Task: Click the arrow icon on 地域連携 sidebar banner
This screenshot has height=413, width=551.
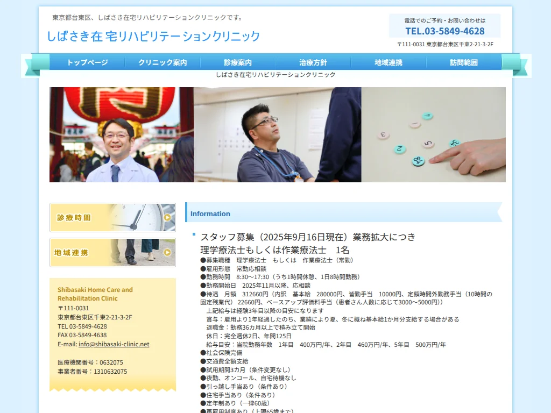Action: coord(167,252)
